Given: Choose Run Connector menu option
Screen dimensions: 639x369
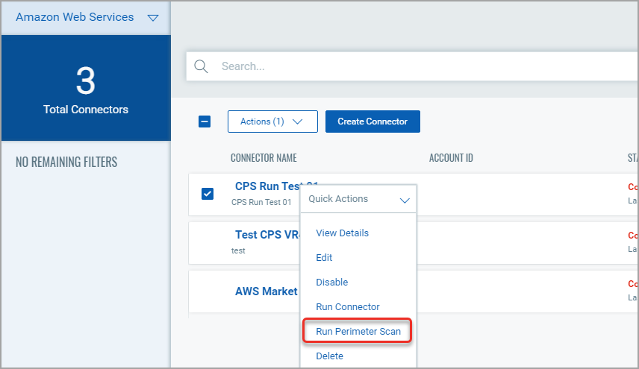Looking at the screenshot, I should (x=347, y=306).
